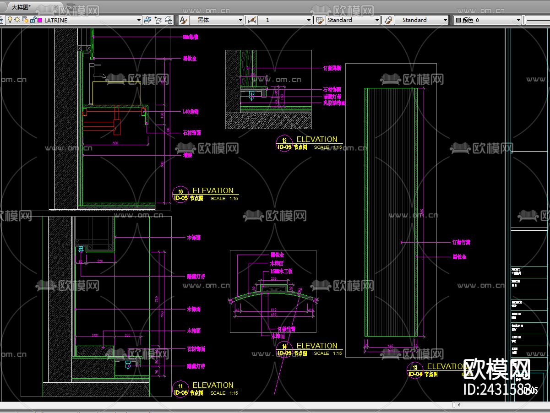This screenshot has height=413, width=550.
Task: Open the Dimension Style manager icon
Action: [x=251, y=20]
